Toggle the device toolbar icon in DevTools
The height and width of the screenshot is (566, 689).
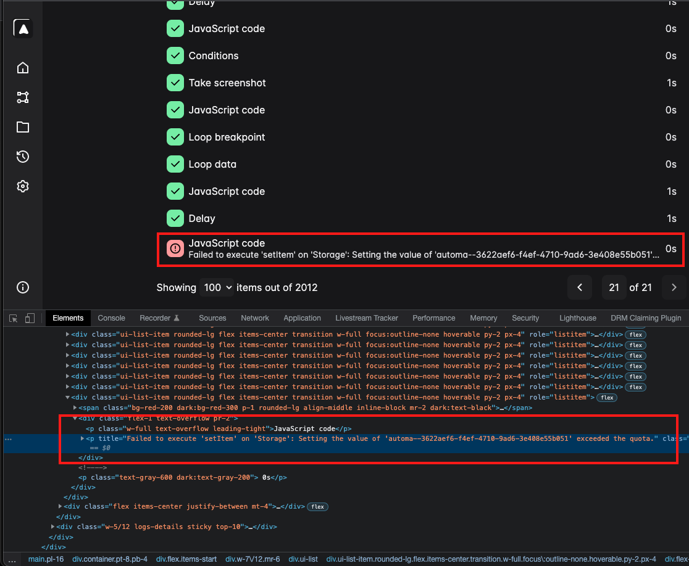pyautogui.click(x=30, y=318)
